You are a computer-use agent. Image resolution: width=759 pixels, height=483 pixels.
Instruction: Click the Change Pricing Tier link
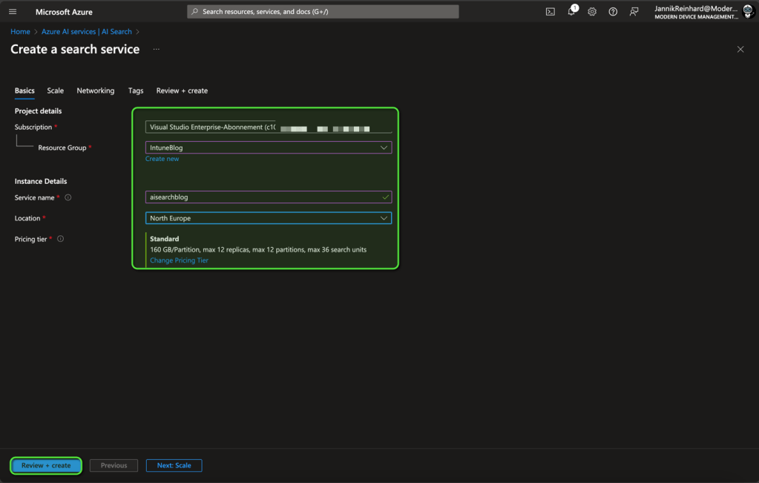[x=179, y=260]
